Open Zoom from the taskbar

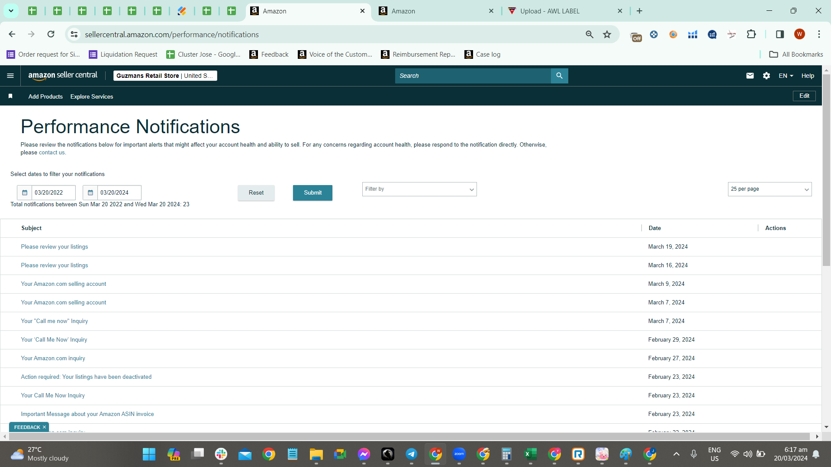click(x=459, y=454)
